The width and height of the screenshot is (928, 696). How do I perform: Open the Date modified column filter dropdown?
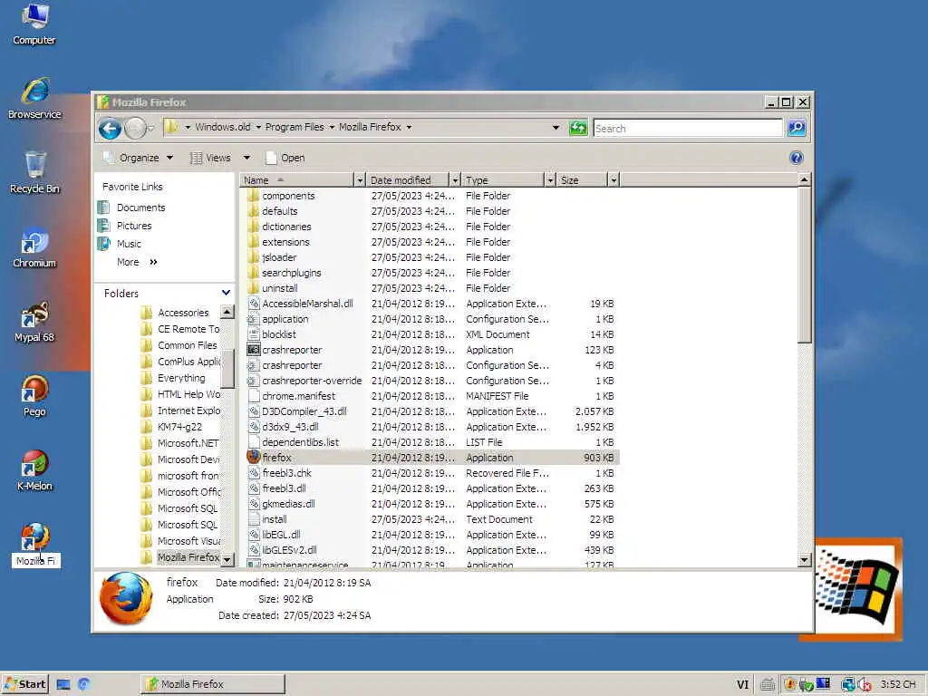click(x=455, y=179)
